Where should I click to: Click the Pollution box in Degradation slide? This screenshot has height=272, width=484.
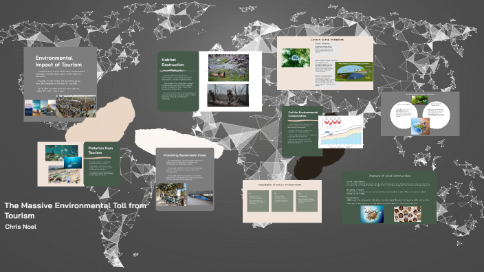pos(307,201)
